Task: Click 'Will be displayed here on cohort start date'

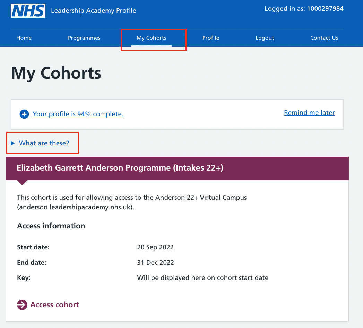Action: (x=203, y=277)
